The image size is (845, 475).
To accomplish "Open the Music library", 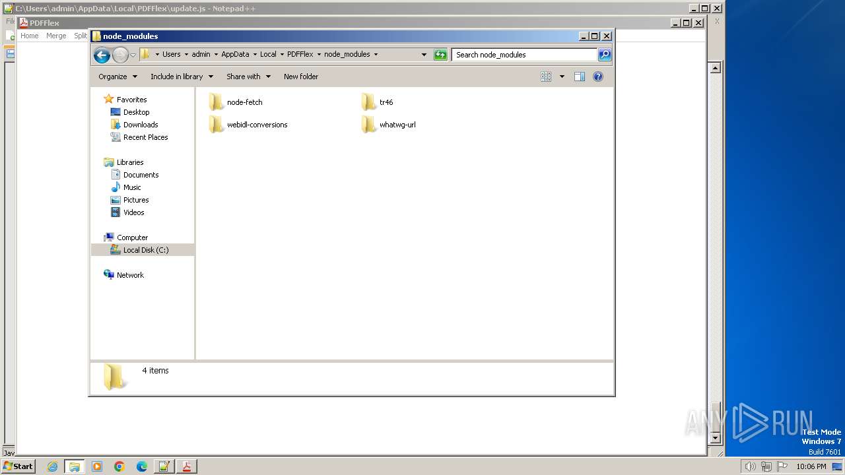I will [x=125, y=187].
